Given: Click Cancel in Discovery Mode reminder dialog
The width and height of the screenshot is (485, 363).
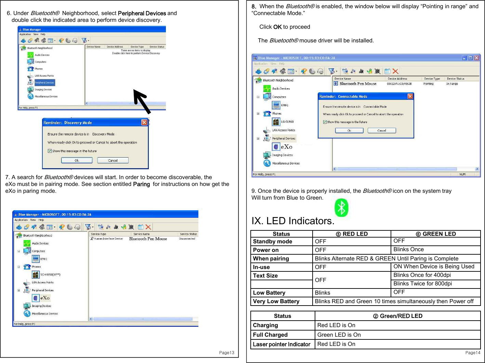Looking at the screenshot, I should (x=113, y=160).
